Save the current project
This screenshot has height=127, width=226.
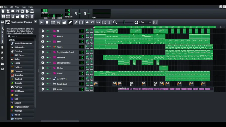[22, 11]
